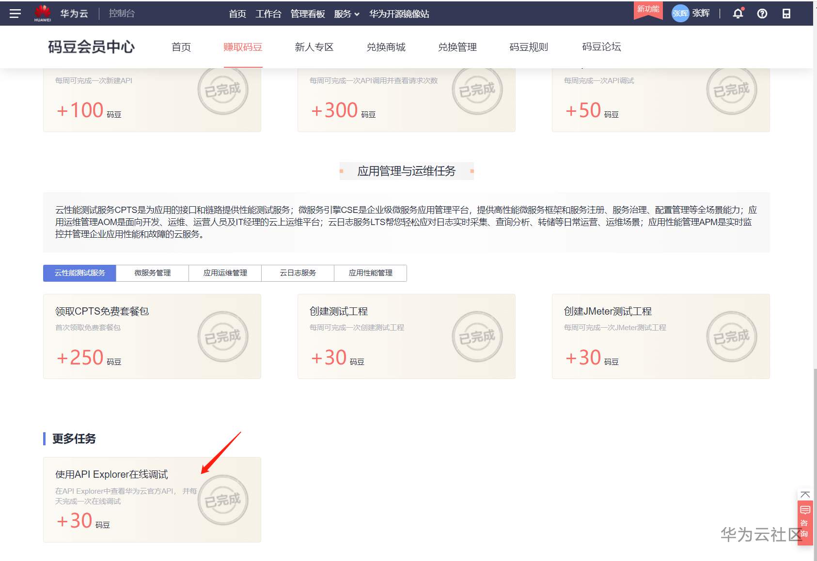Open the 码豆规则 tab
Viewport: 817px width, 561px height.
pos(529,47)
